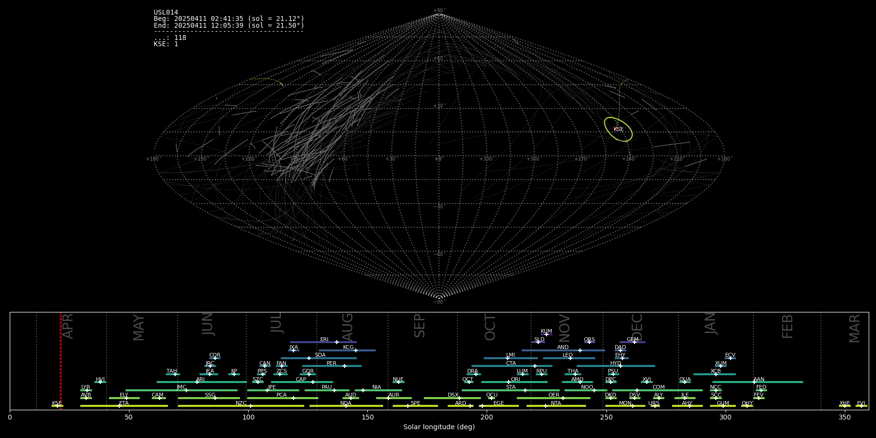Click the LYR shower label
Image resolution: width=876 pixels, height=438 pixels.
click(86, 387)
